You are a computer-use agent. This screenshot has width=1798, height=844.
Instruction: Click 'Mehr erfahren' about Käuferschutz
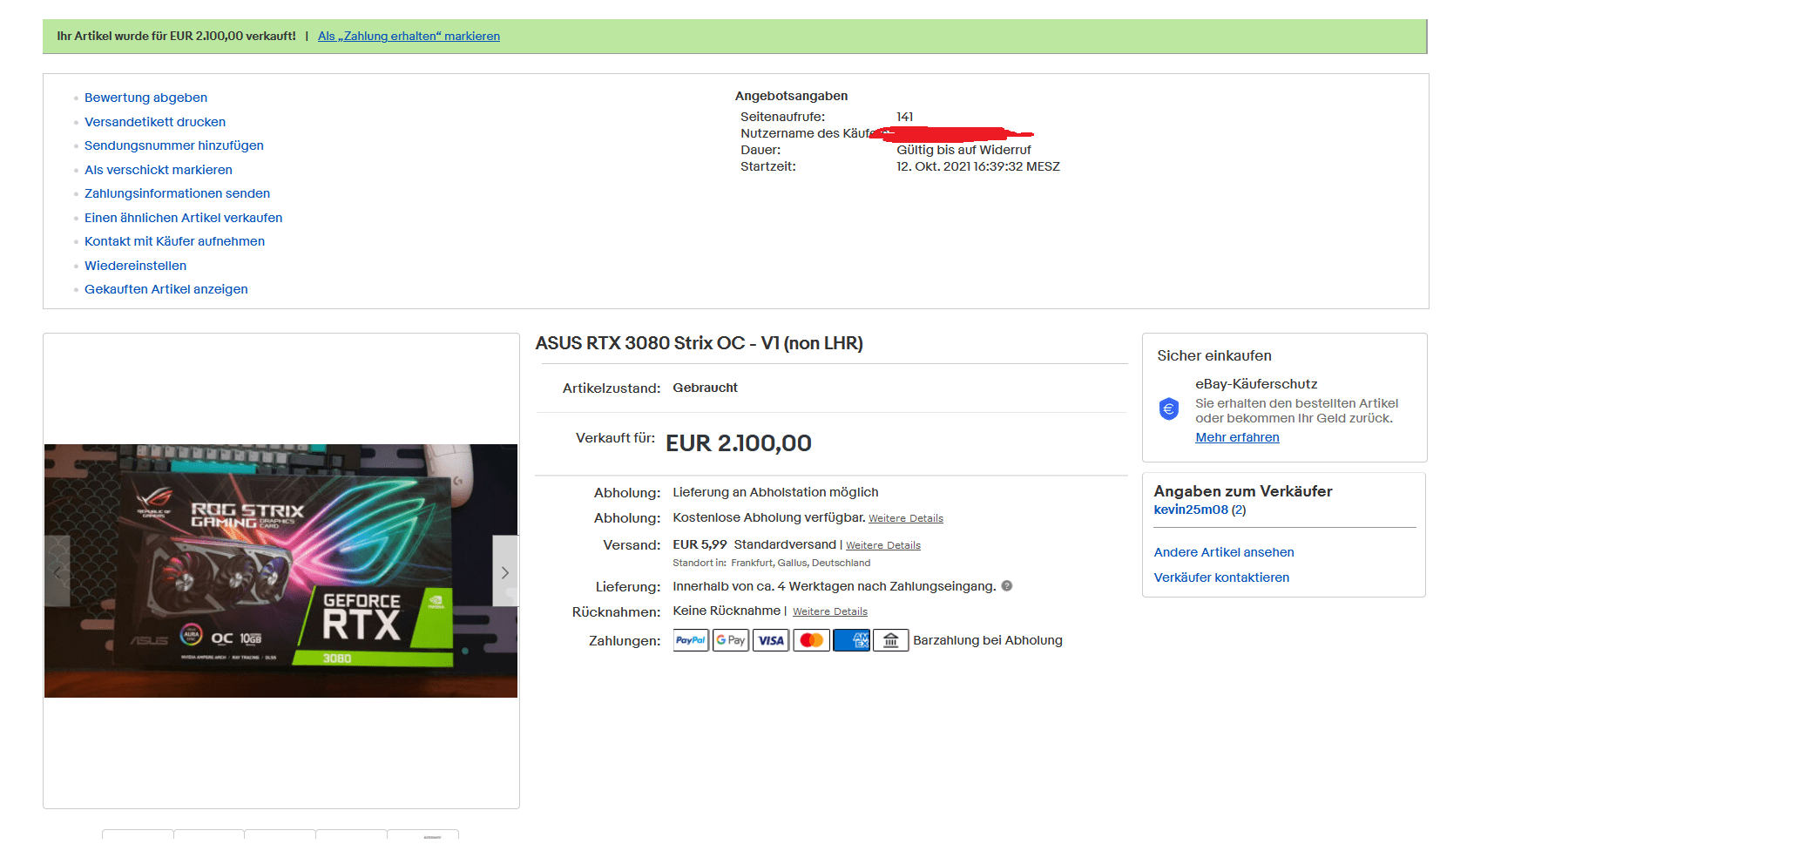tap(1237, 437)
